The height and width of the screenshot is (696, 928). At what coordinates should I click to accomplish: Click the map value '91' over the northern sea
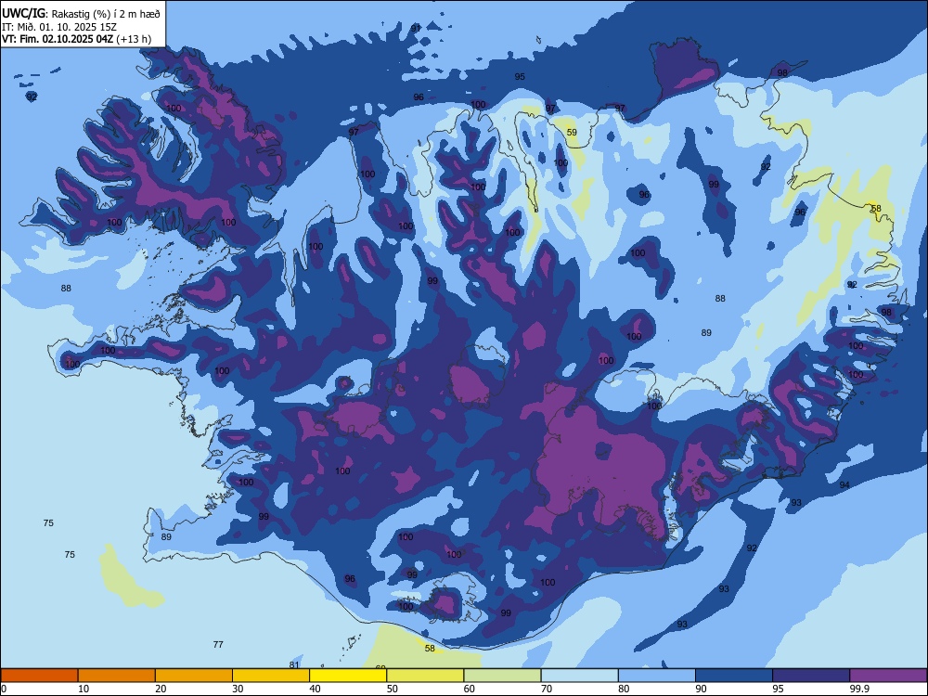pos(416,29)
